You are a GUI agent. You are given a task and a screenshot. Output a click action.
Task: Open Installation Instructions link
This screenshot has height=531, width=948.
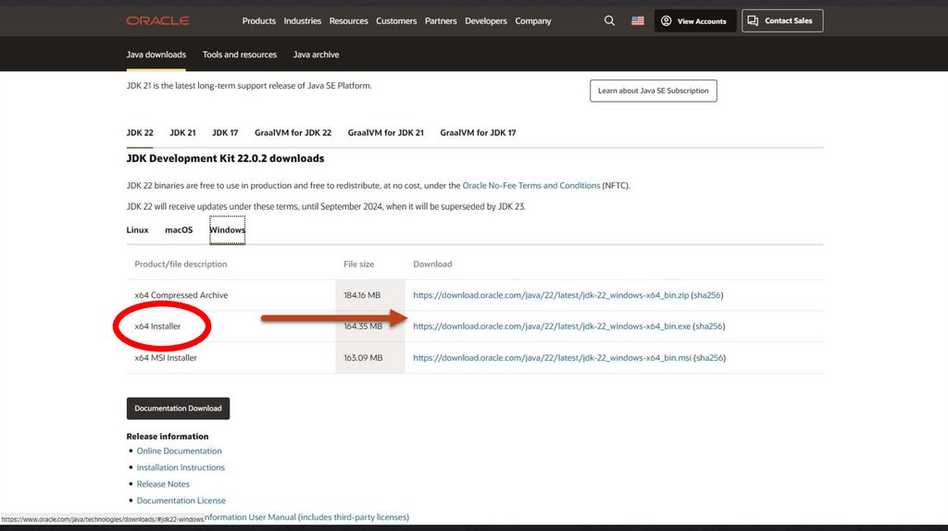click(x=181, y=467)
